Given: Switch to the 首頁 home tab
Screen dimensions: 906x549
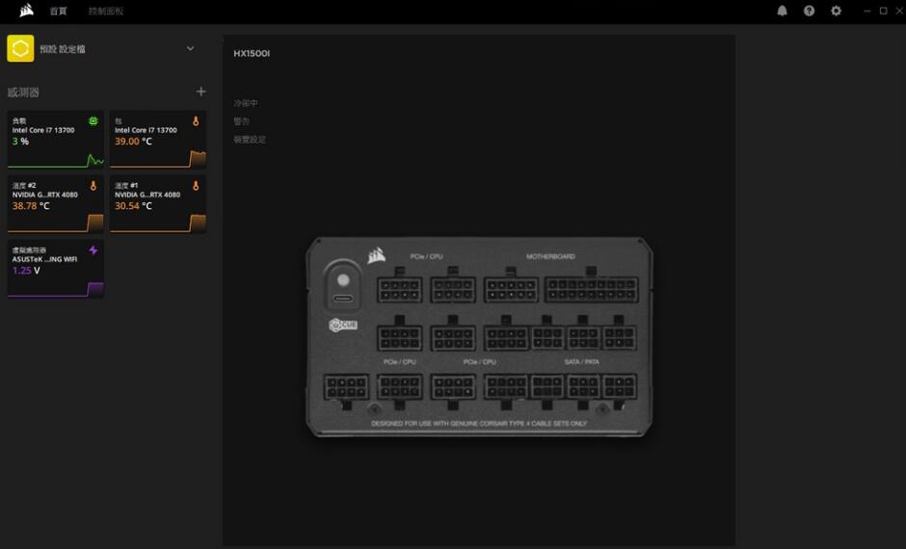Looking at the screenshot, I should [x=59, y=12].
